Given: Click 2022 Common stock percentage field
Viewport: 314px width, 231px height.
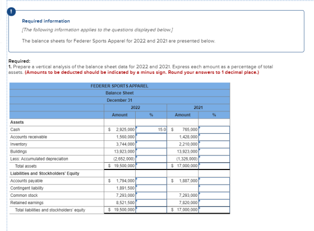Looking at the screenshot, I should pyautogui.click(x=151, y=195).
